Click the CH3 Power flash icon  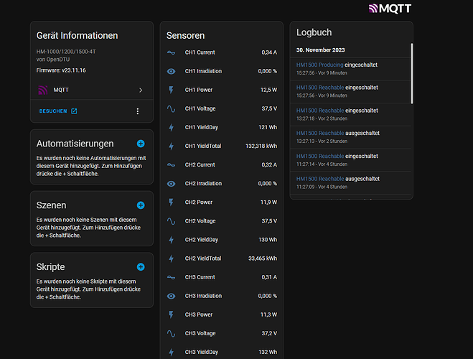pyautogui.click(x=171, y=314)
